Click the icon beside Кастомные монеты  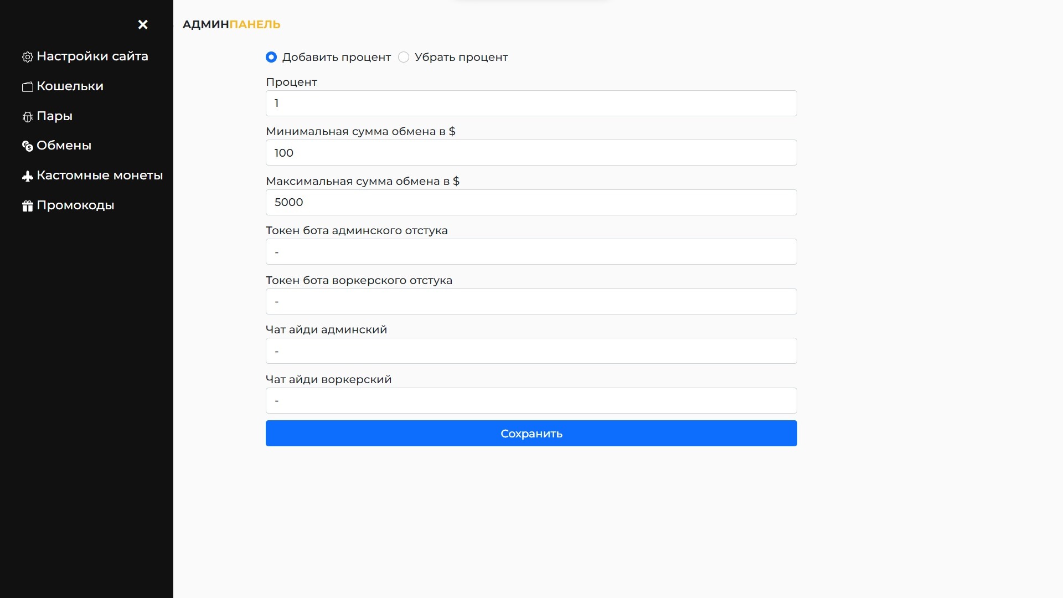pyautogui.click(x=28, y=176)
